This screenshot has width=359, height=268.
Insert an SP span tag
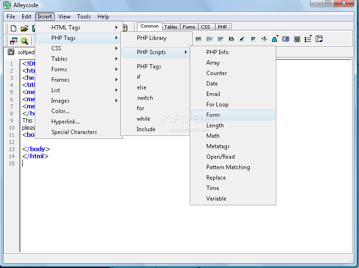pos(220,39)
